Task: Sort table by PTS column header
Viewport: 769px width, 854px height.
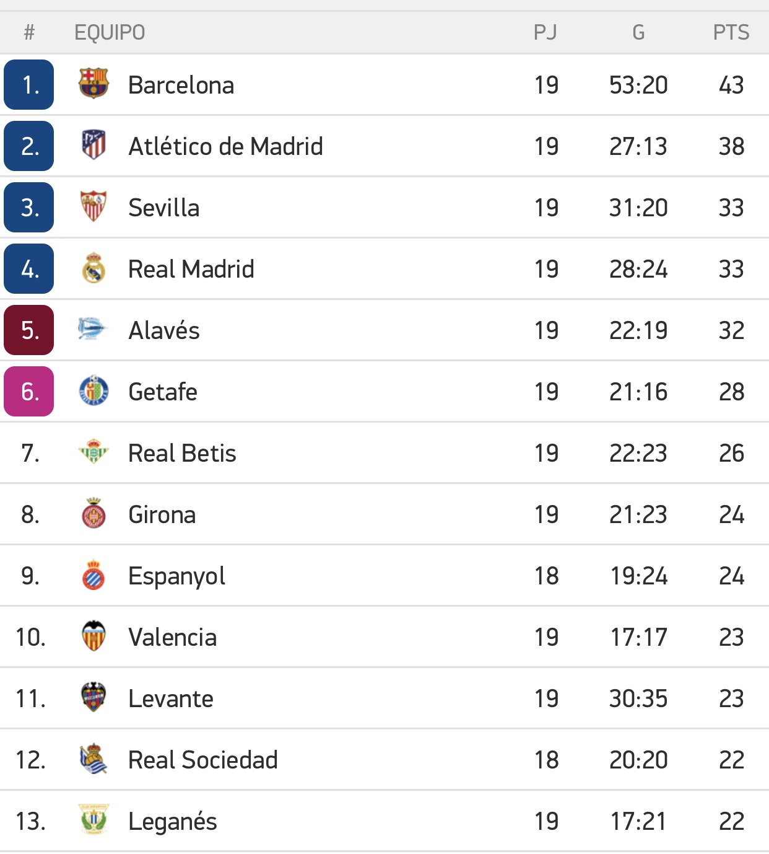Action: point(731,32)
